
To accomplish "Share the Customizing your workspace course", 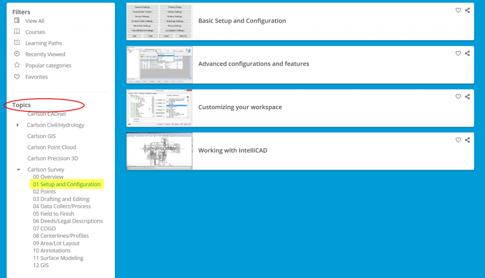I will (x=467, y=96).
